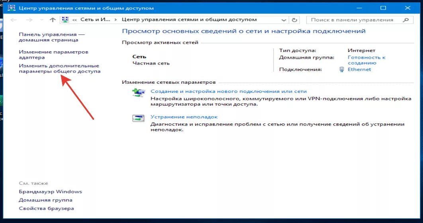The height and width of the screenshot is (223, 423).
Task: Close the Network and Sharing Center window
Action: [x=407, y=8]
